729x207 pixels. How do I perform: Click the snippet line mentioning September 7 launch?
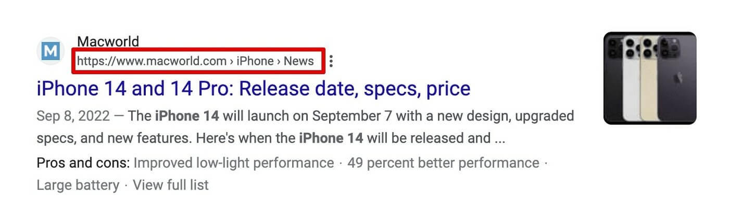[305, 115]
